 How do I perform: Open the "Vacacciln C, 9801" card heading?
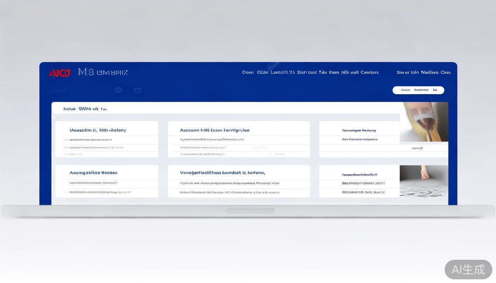(98, 130)
